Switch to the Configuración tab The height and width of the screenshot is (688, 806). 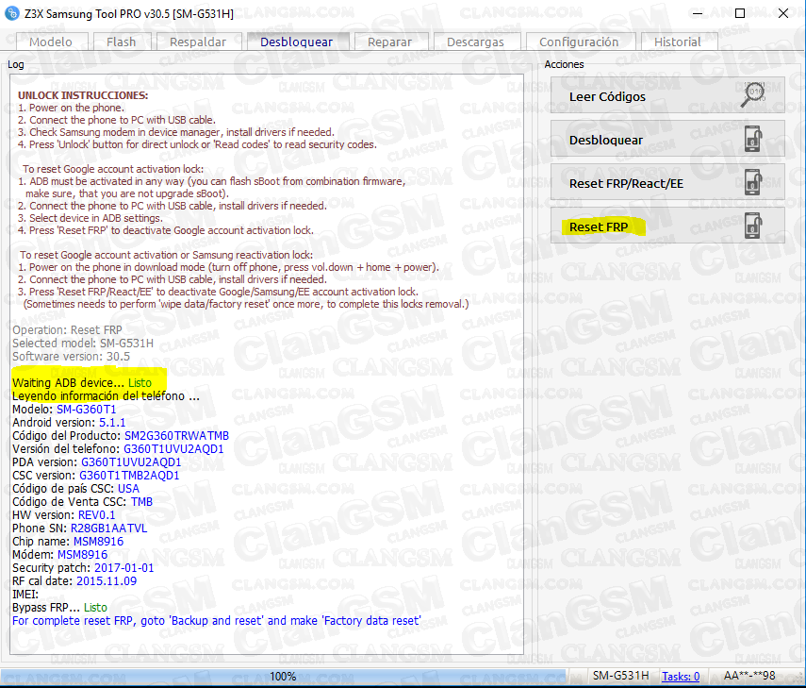pos(579,42)
